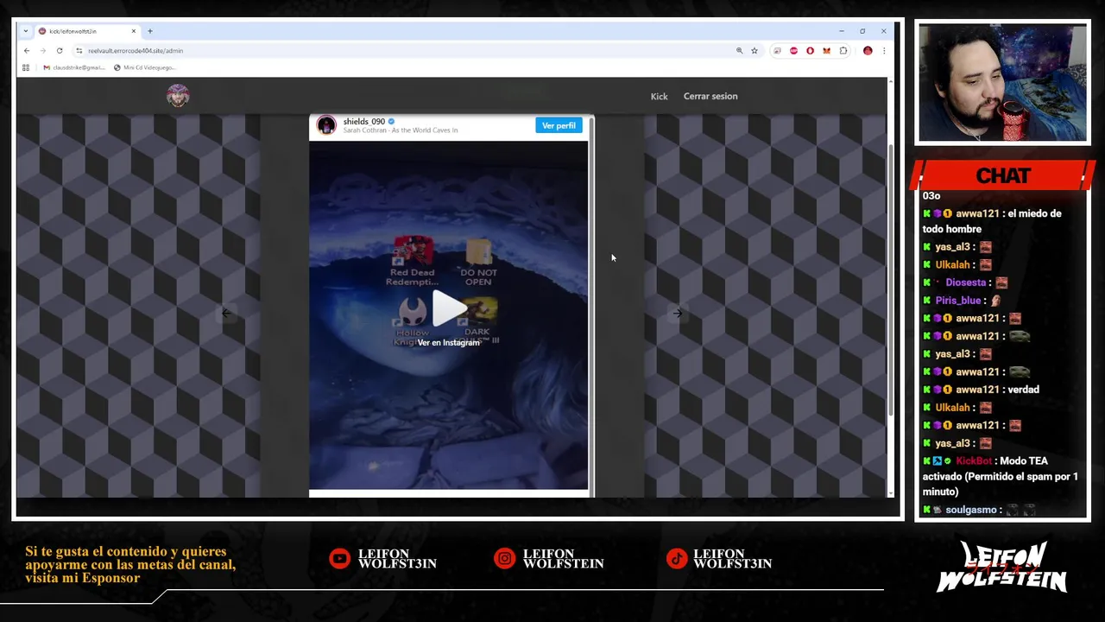1105x622 pixels.
Task: Go to next reel with right arrow
Action: point(678,314)
